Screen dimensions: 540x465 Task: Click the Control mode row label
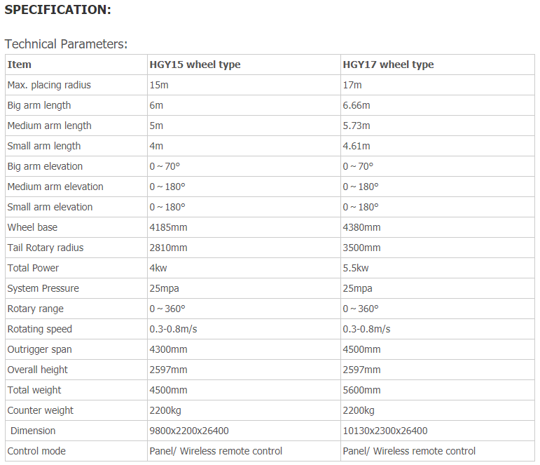36,451
